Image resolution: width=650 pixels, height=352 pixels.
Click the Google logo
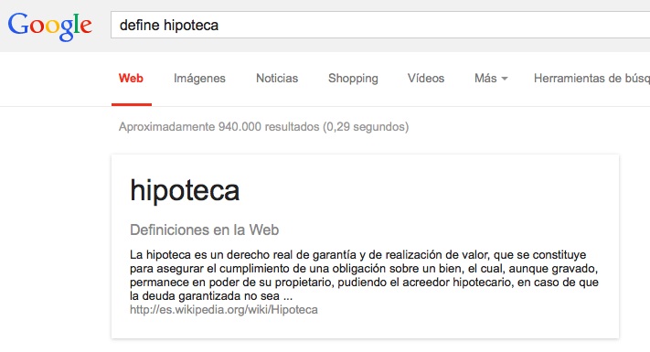click(x=49, y=26)
